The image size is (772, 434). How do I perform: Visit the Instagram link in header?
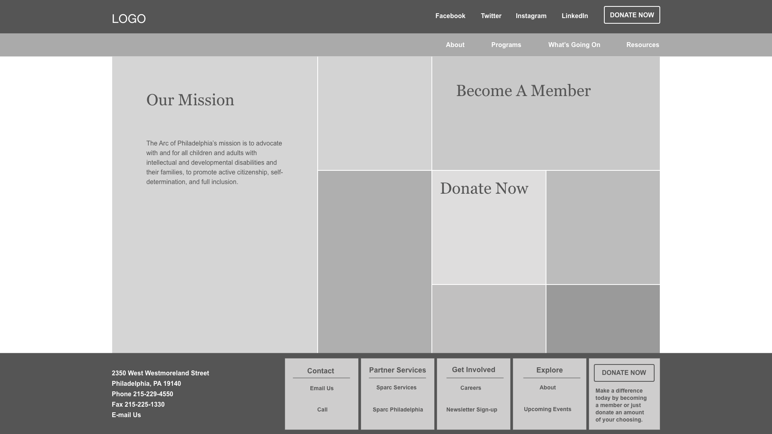(x=531, y=16)
